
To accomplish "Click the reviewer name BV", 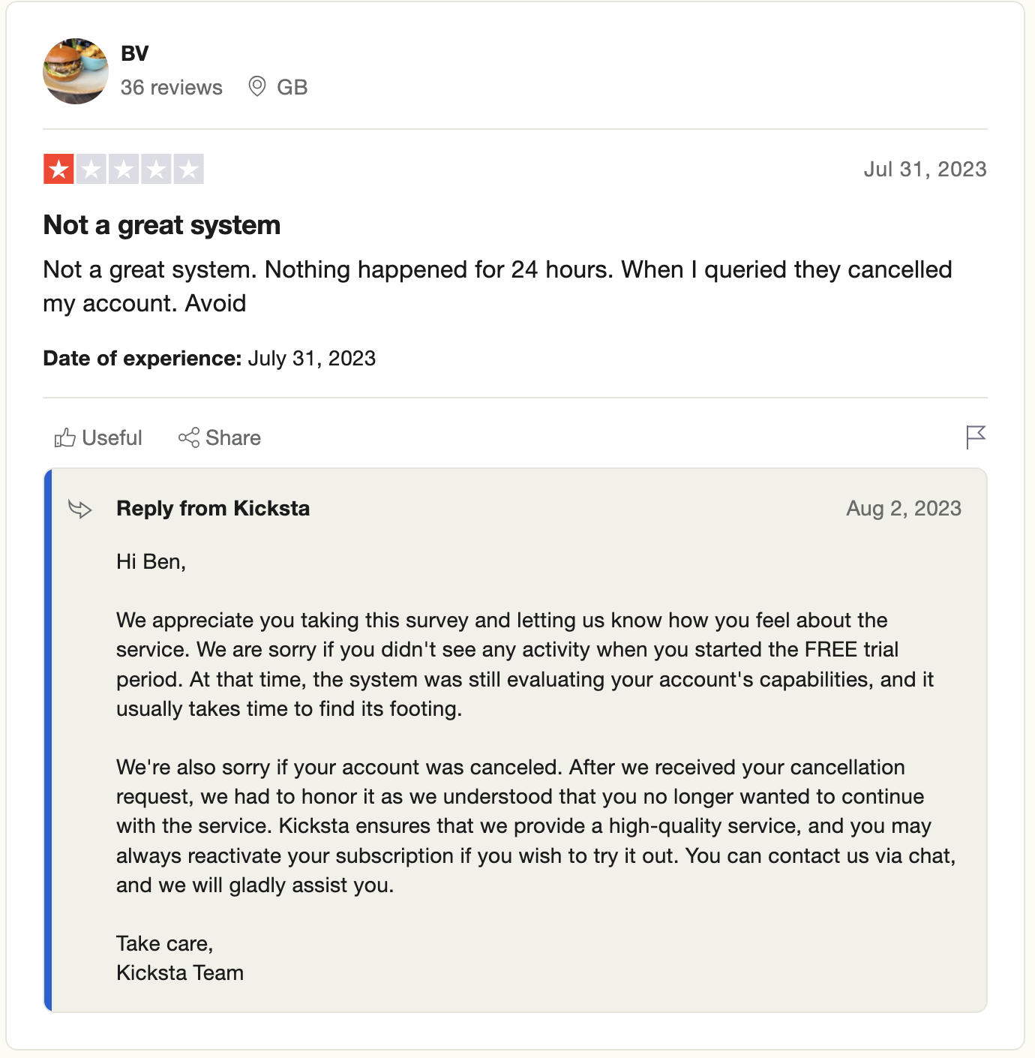I will 133,53.
